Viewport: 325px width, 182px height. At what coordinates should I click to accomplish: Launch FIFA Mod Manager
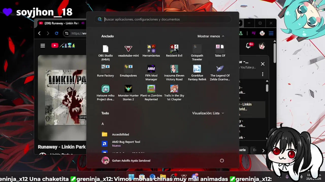tap(151, 73)
